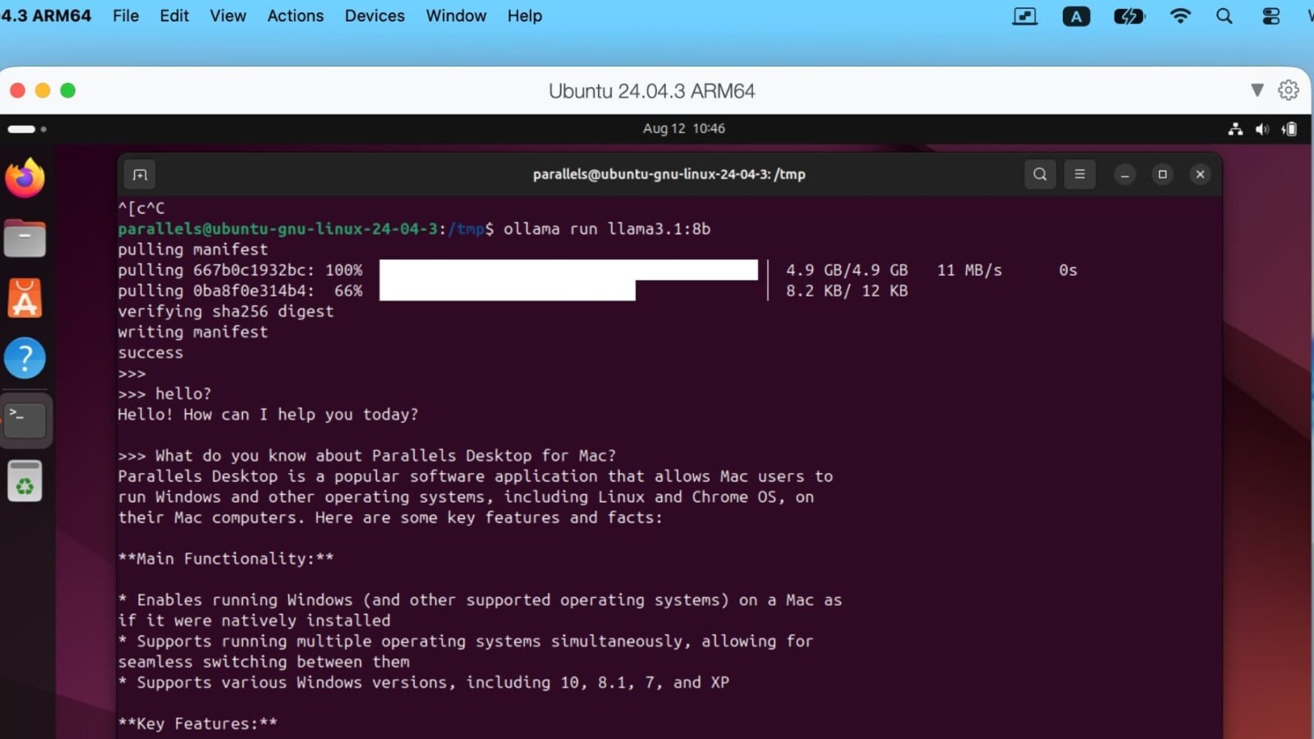The width and height of the screenshot is (1314, 739).
Task: Open the terminal hamburger menu
Action: click(1080, 174)
